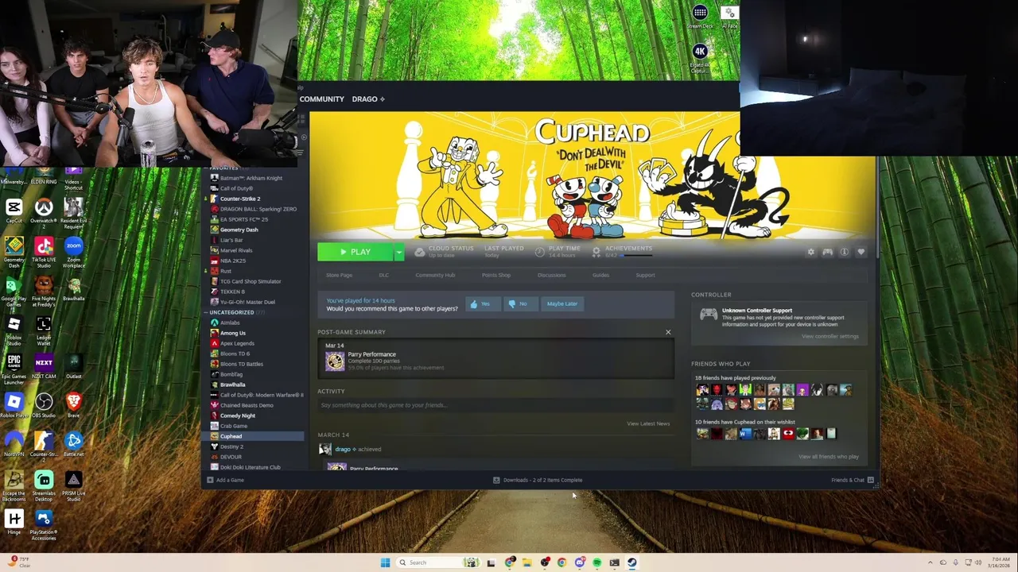
Task: Open the CapCut desktop icon
Action: (x=14, y=211)
